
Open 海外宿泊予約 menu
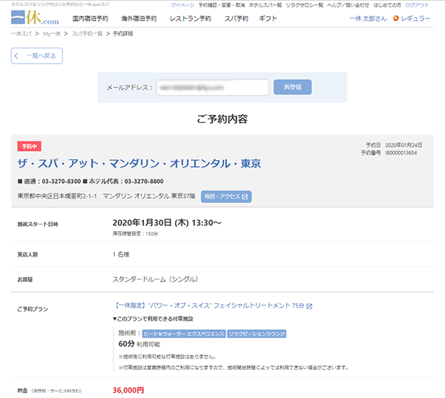coord(139,19)
